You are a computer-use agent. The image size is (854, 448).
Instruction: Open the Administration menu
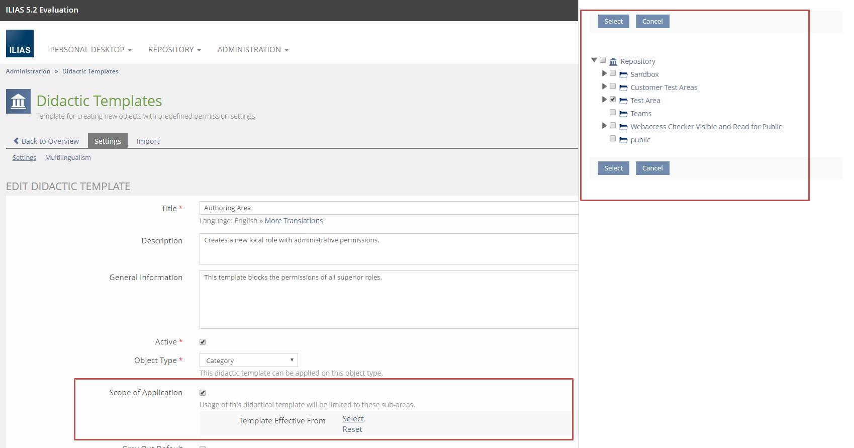(252, 50)
